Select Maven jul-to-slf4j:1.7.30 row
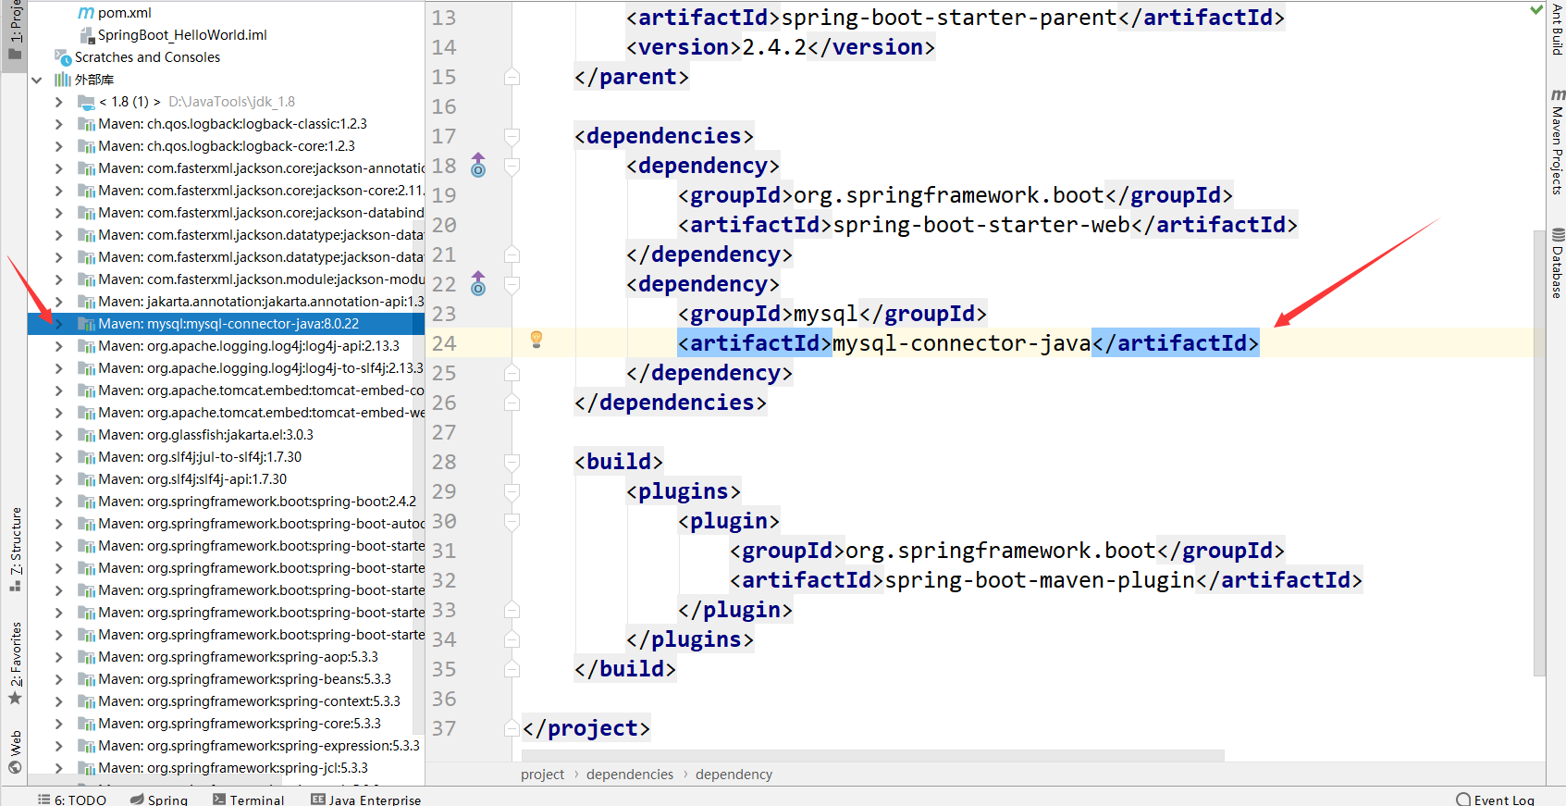Viewport: 1566px width, 806px height. click(x=227, y=457)
